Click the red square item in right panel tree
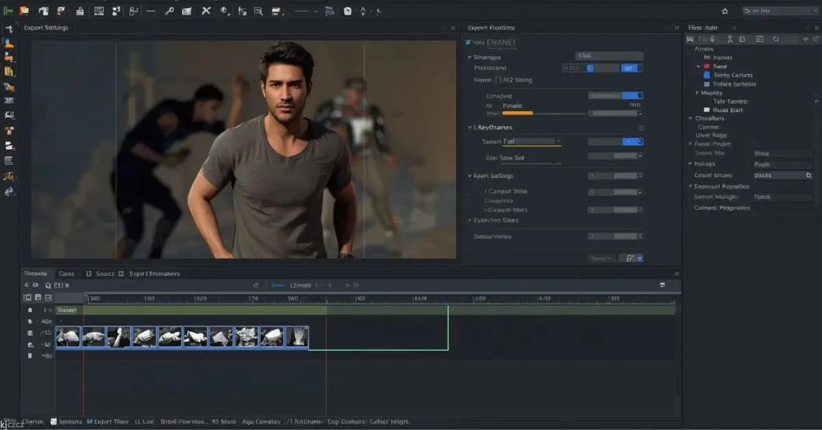Image resolution: width=822 pixels, height=430 pixels. pyautogui.click(x=706, y=66)
